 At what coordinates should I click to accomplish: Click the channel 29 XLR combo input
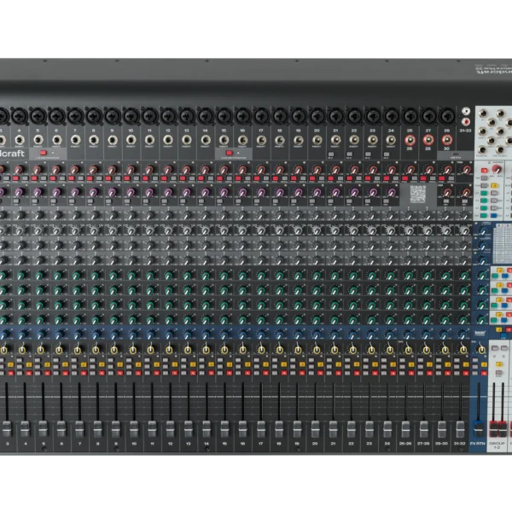click(447, 116)
